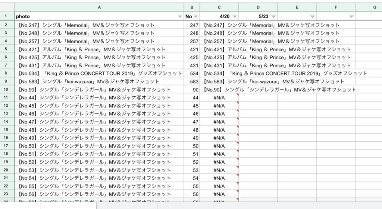Click the select-all corner box of the sheet

point(7,7)
